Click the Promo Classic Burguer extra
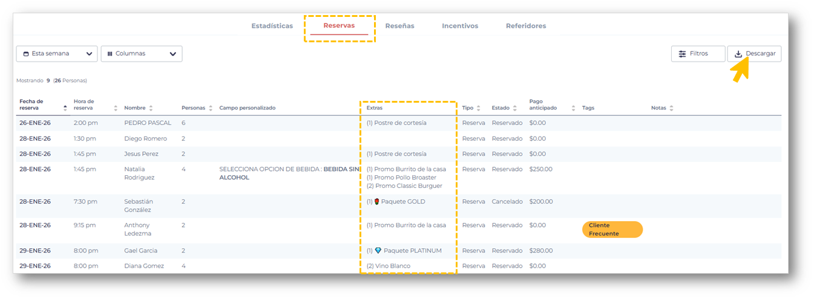Screen dimensions: 814x299 click(x=404, y=185)
